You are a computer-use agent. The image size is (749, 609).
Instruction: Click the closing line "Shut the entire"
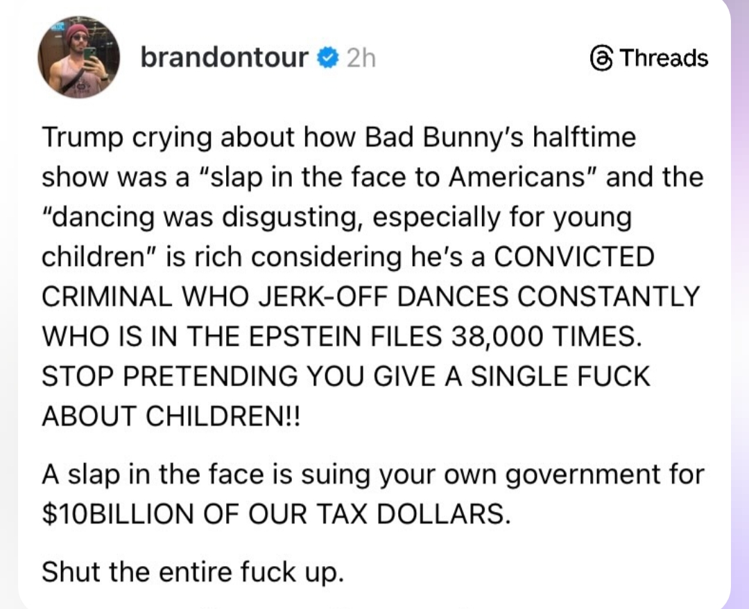point(193,572)
